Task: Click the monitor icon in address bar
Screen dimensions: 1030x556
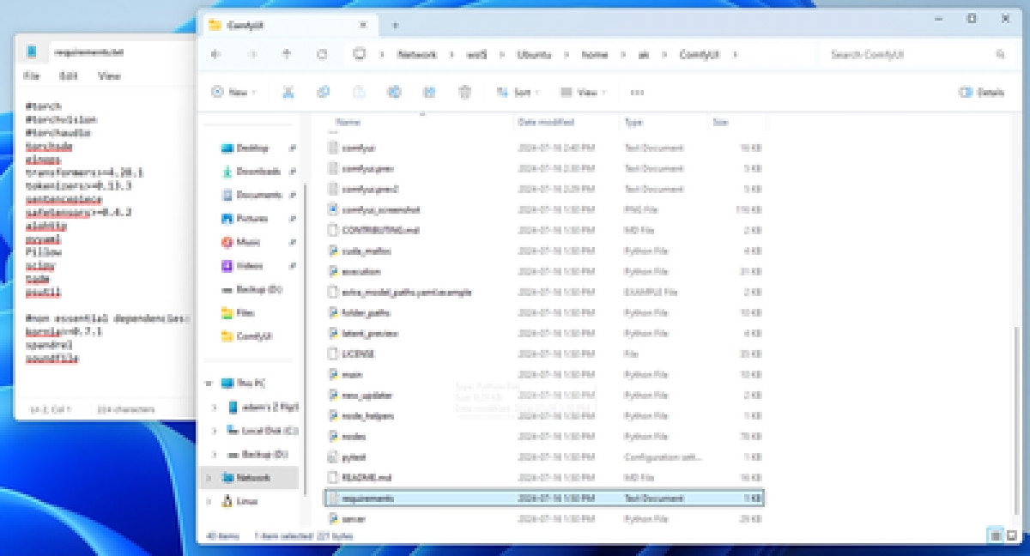Action: tap(360, 54)
